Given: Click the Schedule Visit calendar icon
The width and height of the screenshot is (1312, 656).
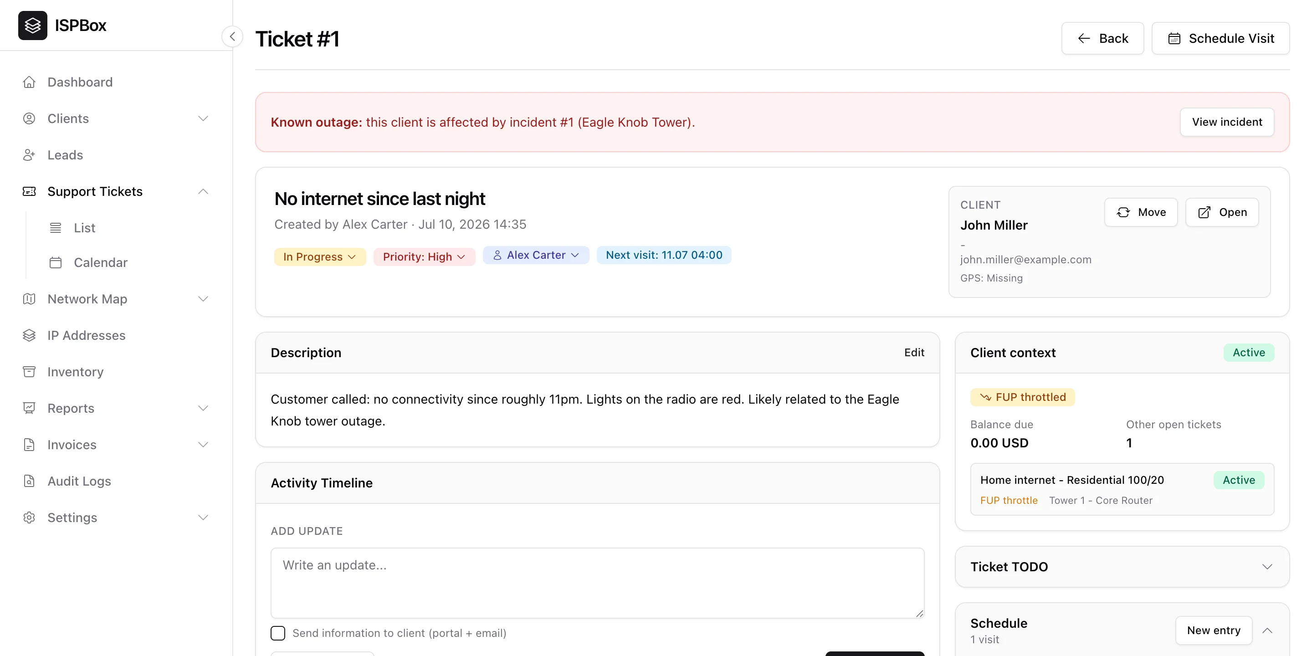Looking at the screenshot, I should 1174,38.
